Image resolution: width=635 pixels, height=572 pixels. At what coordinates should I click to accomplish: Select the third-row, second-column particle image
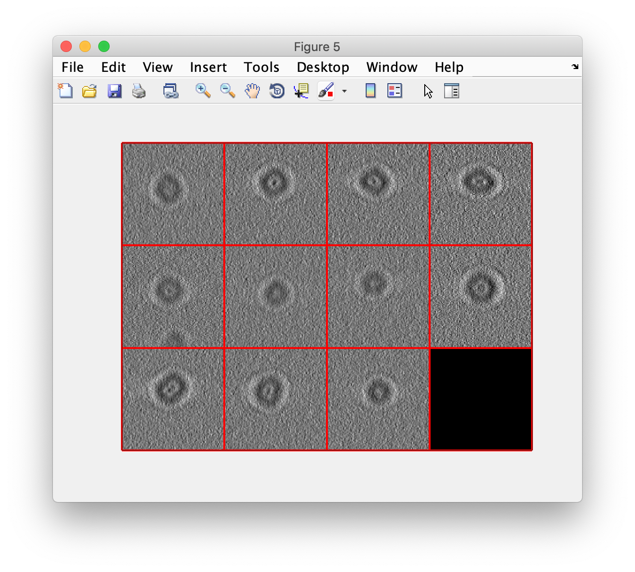click(275, 399)
